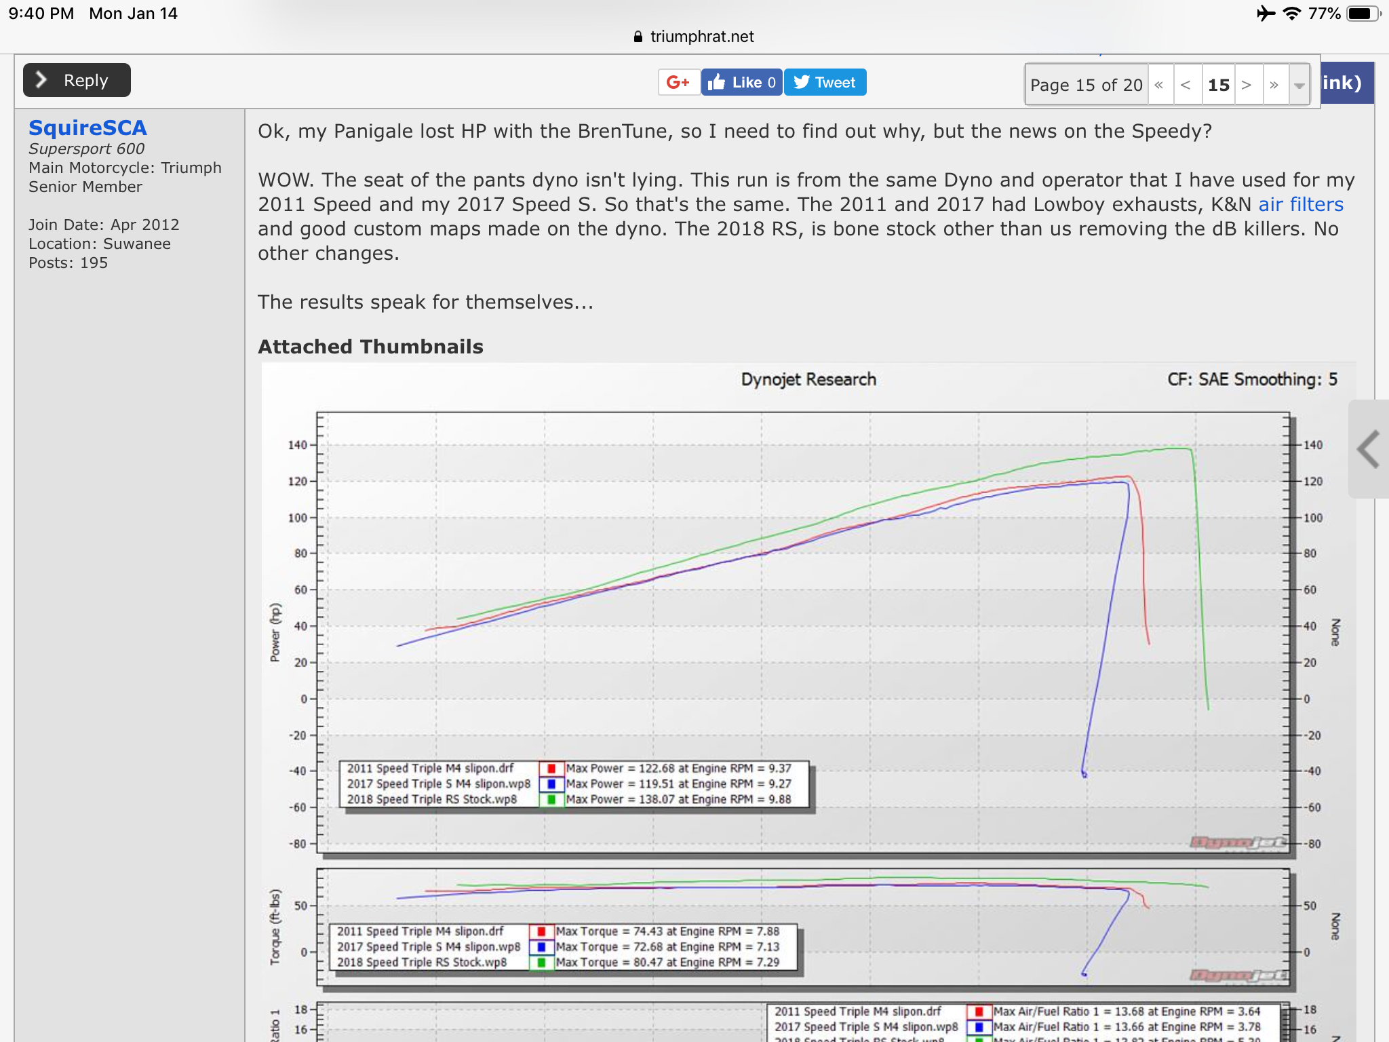Click the partially visible 'ink)' blue button

pos(1348,83)
